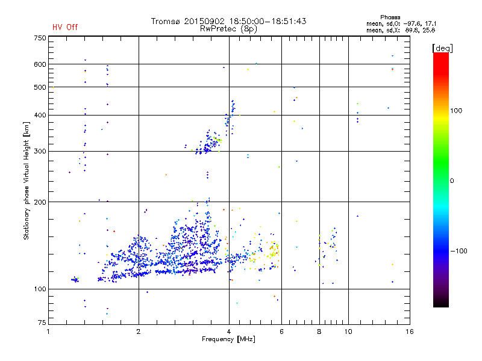The image size is (482, 361).
Task: Click y-axis tick label '500'
Action: pyautogui.click(x=40, y=87)
